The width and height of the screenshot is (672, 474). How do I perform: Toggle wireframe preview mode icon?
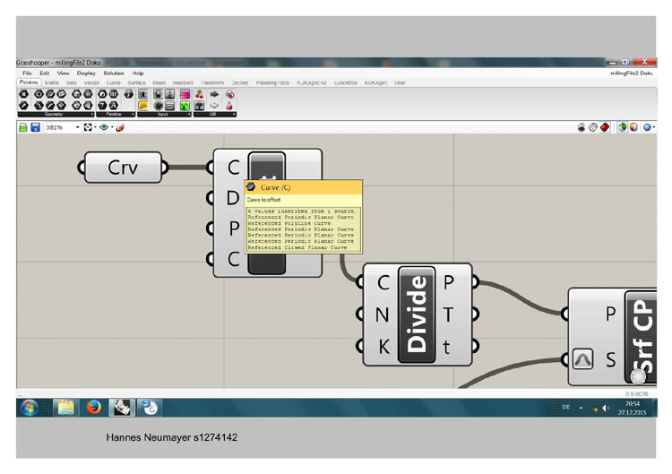coord(593,127)
